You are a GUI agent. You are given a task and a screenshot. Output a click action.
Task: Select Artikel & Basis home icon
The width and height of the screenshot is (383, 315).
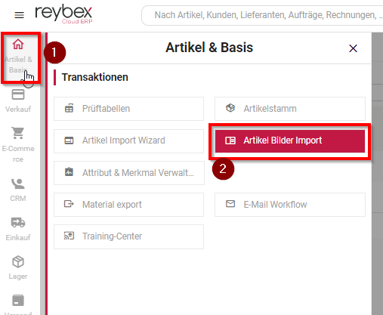[x=18, y=45]
